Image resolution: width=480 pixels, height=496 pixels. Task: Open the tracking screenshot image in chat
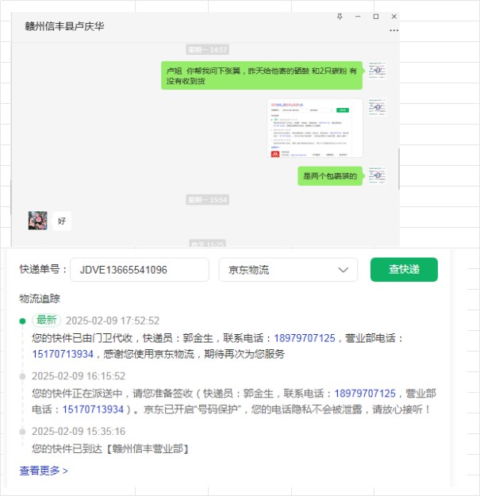(315, 128)
